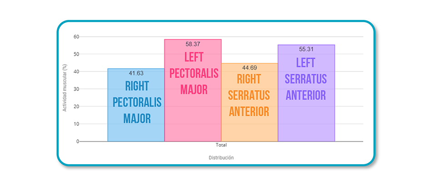
Task: Click the Right Serratus Anterior text label
Action: [x=249, y=95]
